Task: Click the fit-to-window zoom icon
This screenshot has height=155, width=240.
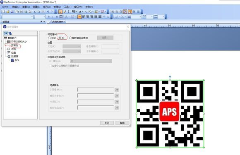Action: click(x=125, y=12)
